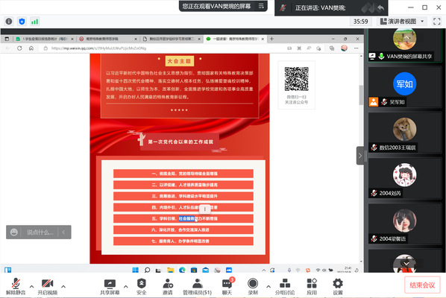The image size is (446, 298).
Task: Collapse the participant panel with side arrow handle
Action: pos(360,156)
